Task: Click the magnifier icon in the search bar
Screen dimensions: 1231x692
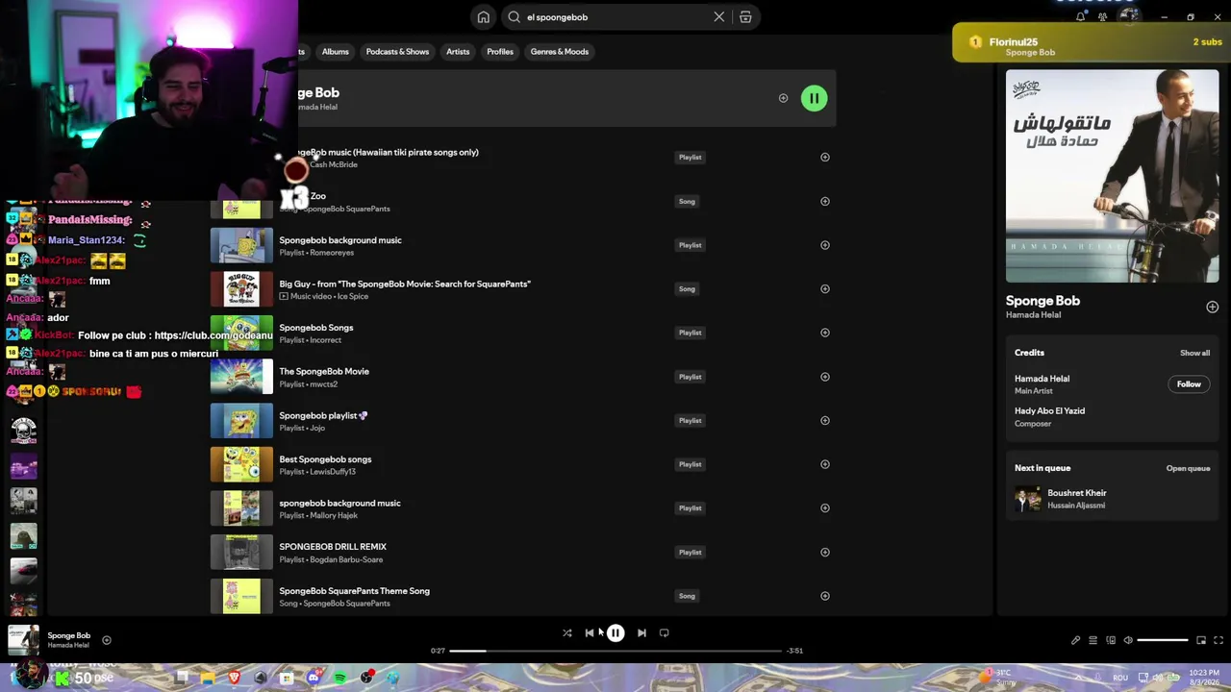Action: click(x=514, y=17)
